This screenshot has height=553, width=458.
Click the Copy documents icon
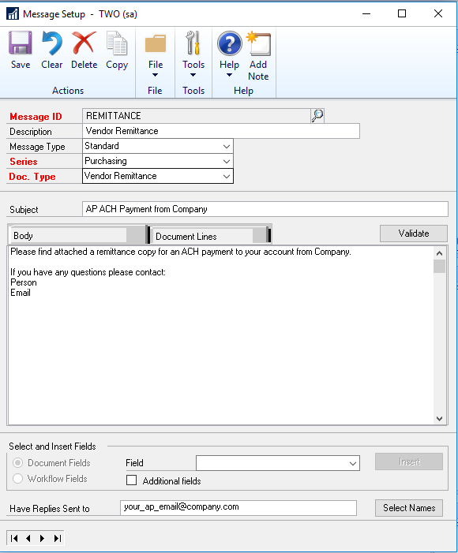(x=117, y=43)
